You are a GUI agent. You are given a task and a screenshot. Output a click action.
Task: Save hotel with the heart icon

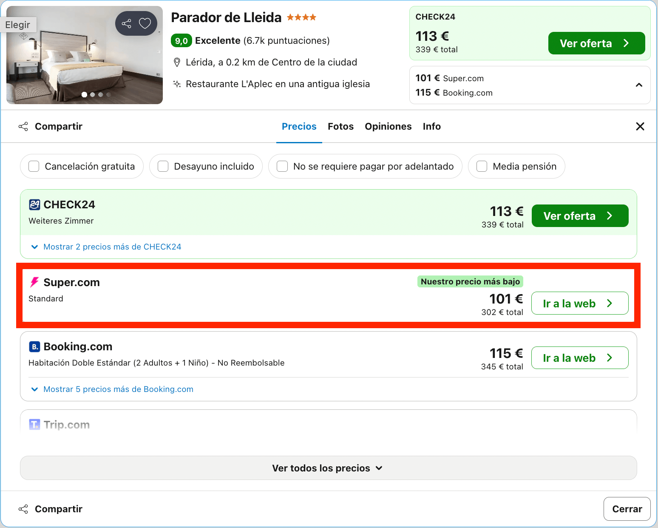145,23
